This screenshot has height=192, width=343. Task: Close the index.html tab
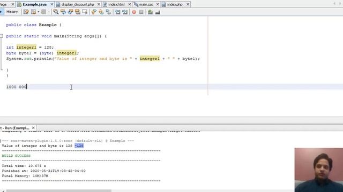(x=130, y=4)
